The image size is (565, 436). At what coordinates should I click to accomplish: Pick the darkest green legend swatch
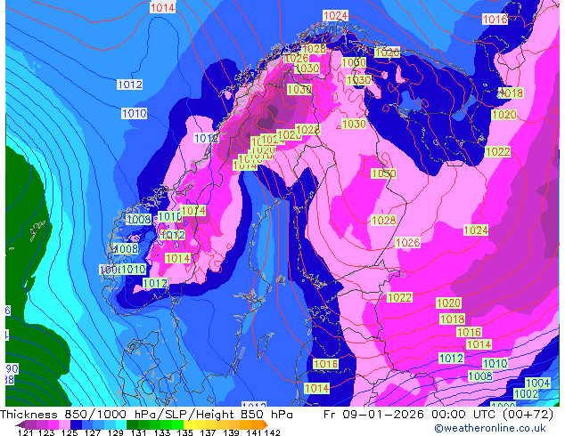coord(132,424)
